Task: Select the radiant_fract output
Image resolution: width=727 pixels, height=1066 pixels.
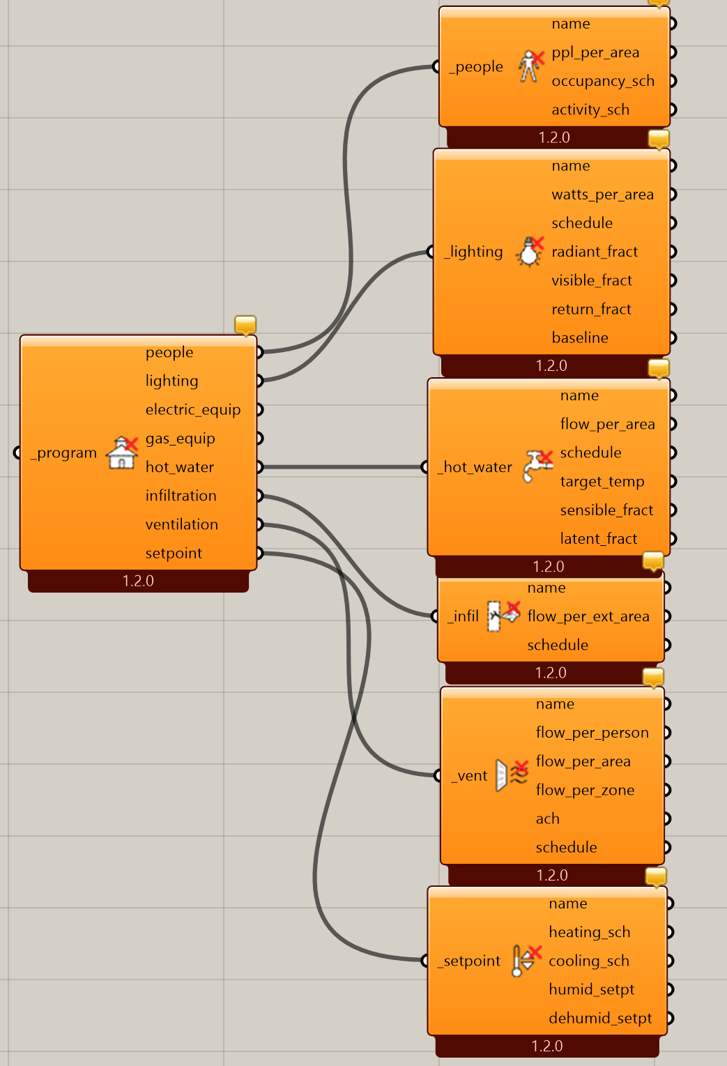Action: (595, 252)
